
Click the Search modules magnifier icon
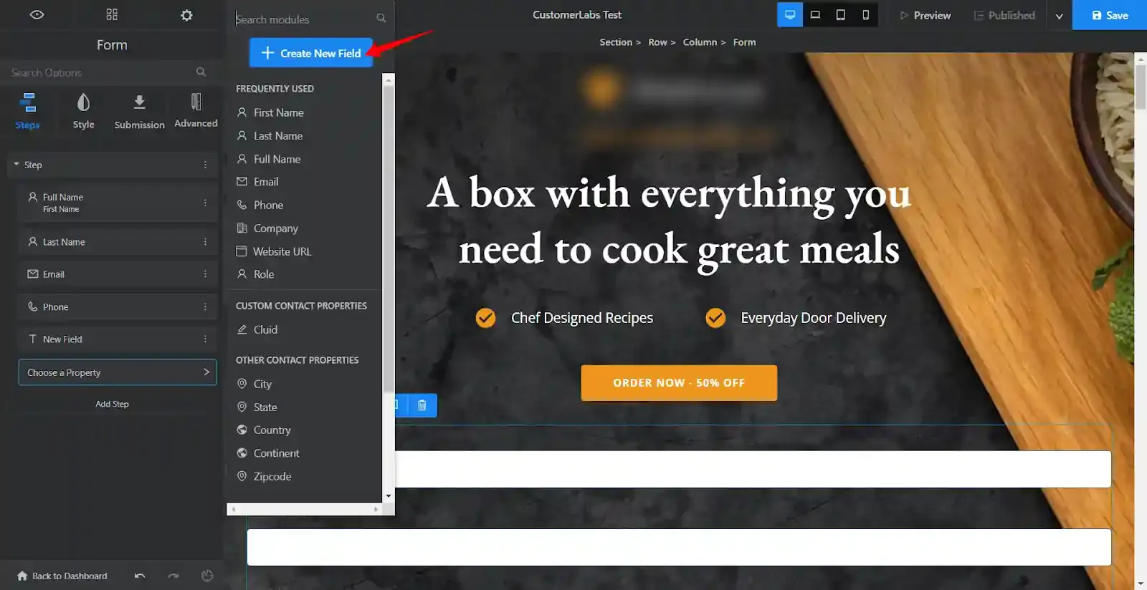coord(381,19)
